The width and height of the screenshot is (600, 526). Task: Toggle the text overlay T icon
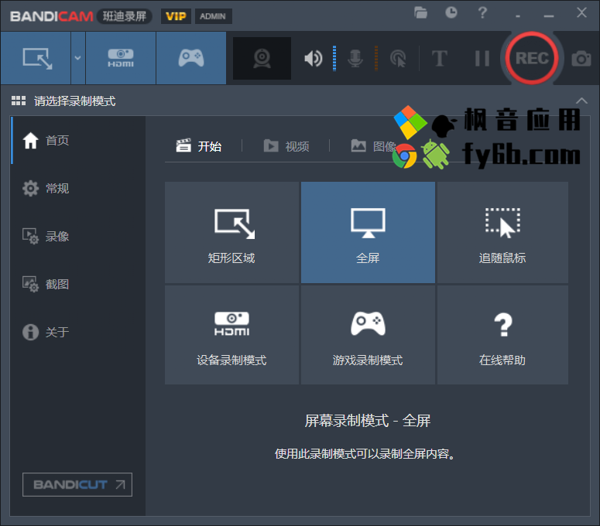click(439, 59)
